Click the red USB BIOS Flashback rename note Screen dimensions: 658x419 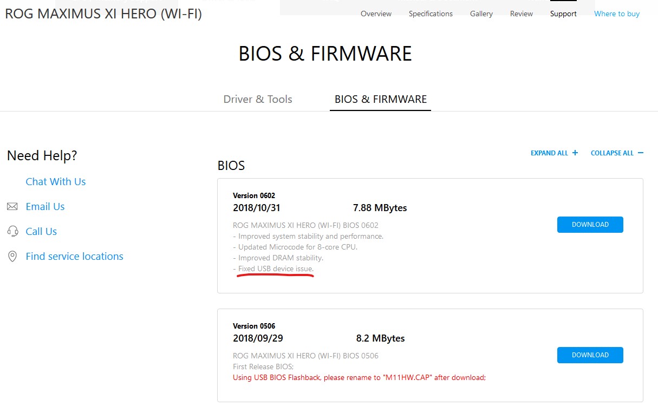click(359, 377)
